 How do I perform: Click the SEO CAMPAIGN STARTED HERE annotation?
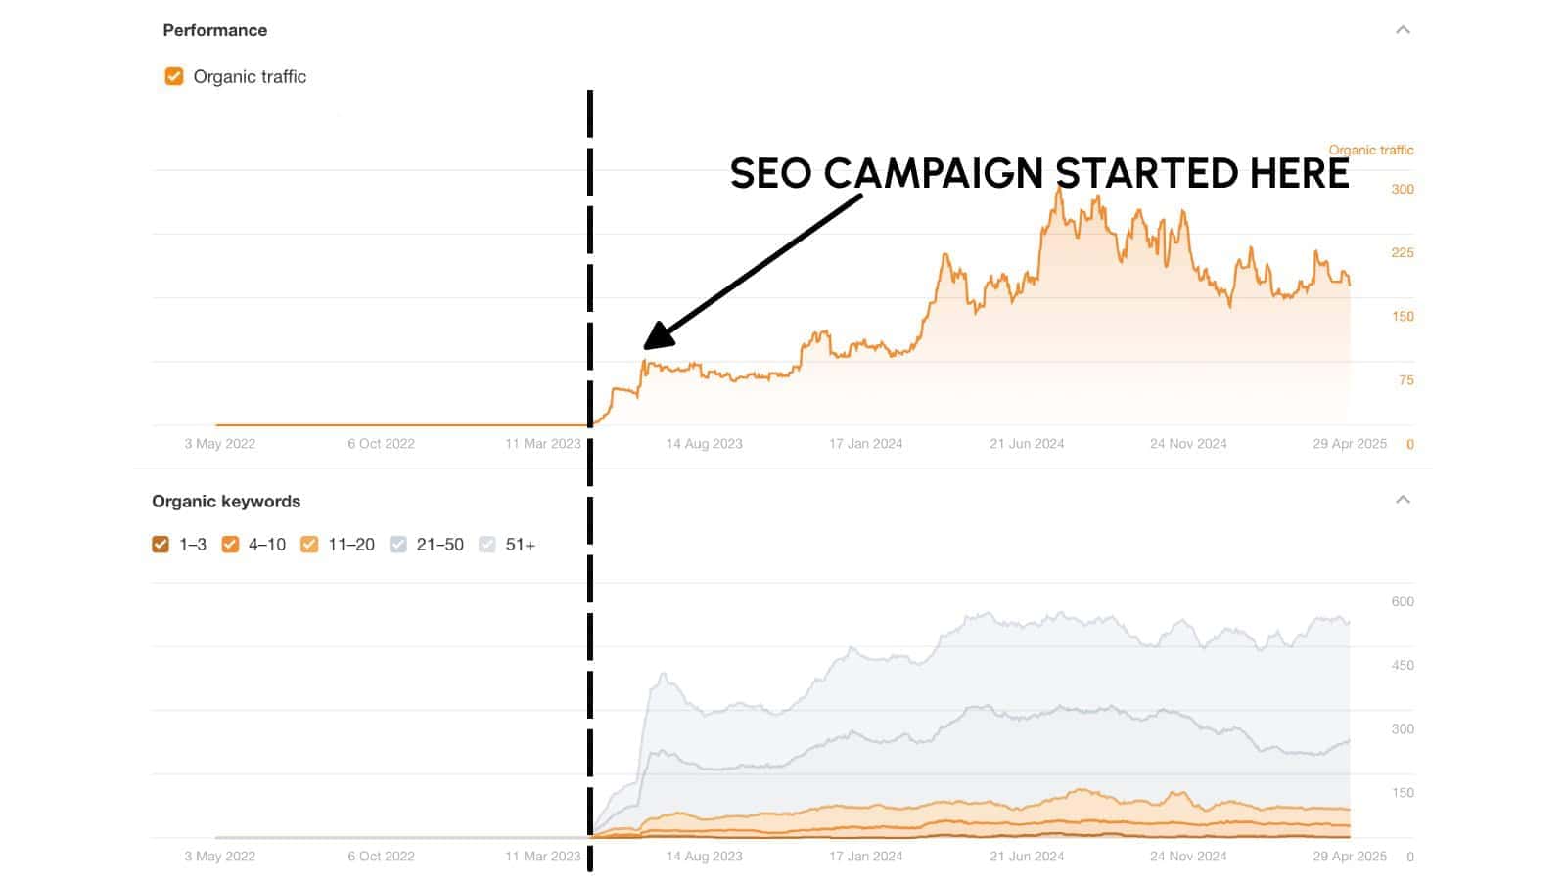pos(1038,173)
